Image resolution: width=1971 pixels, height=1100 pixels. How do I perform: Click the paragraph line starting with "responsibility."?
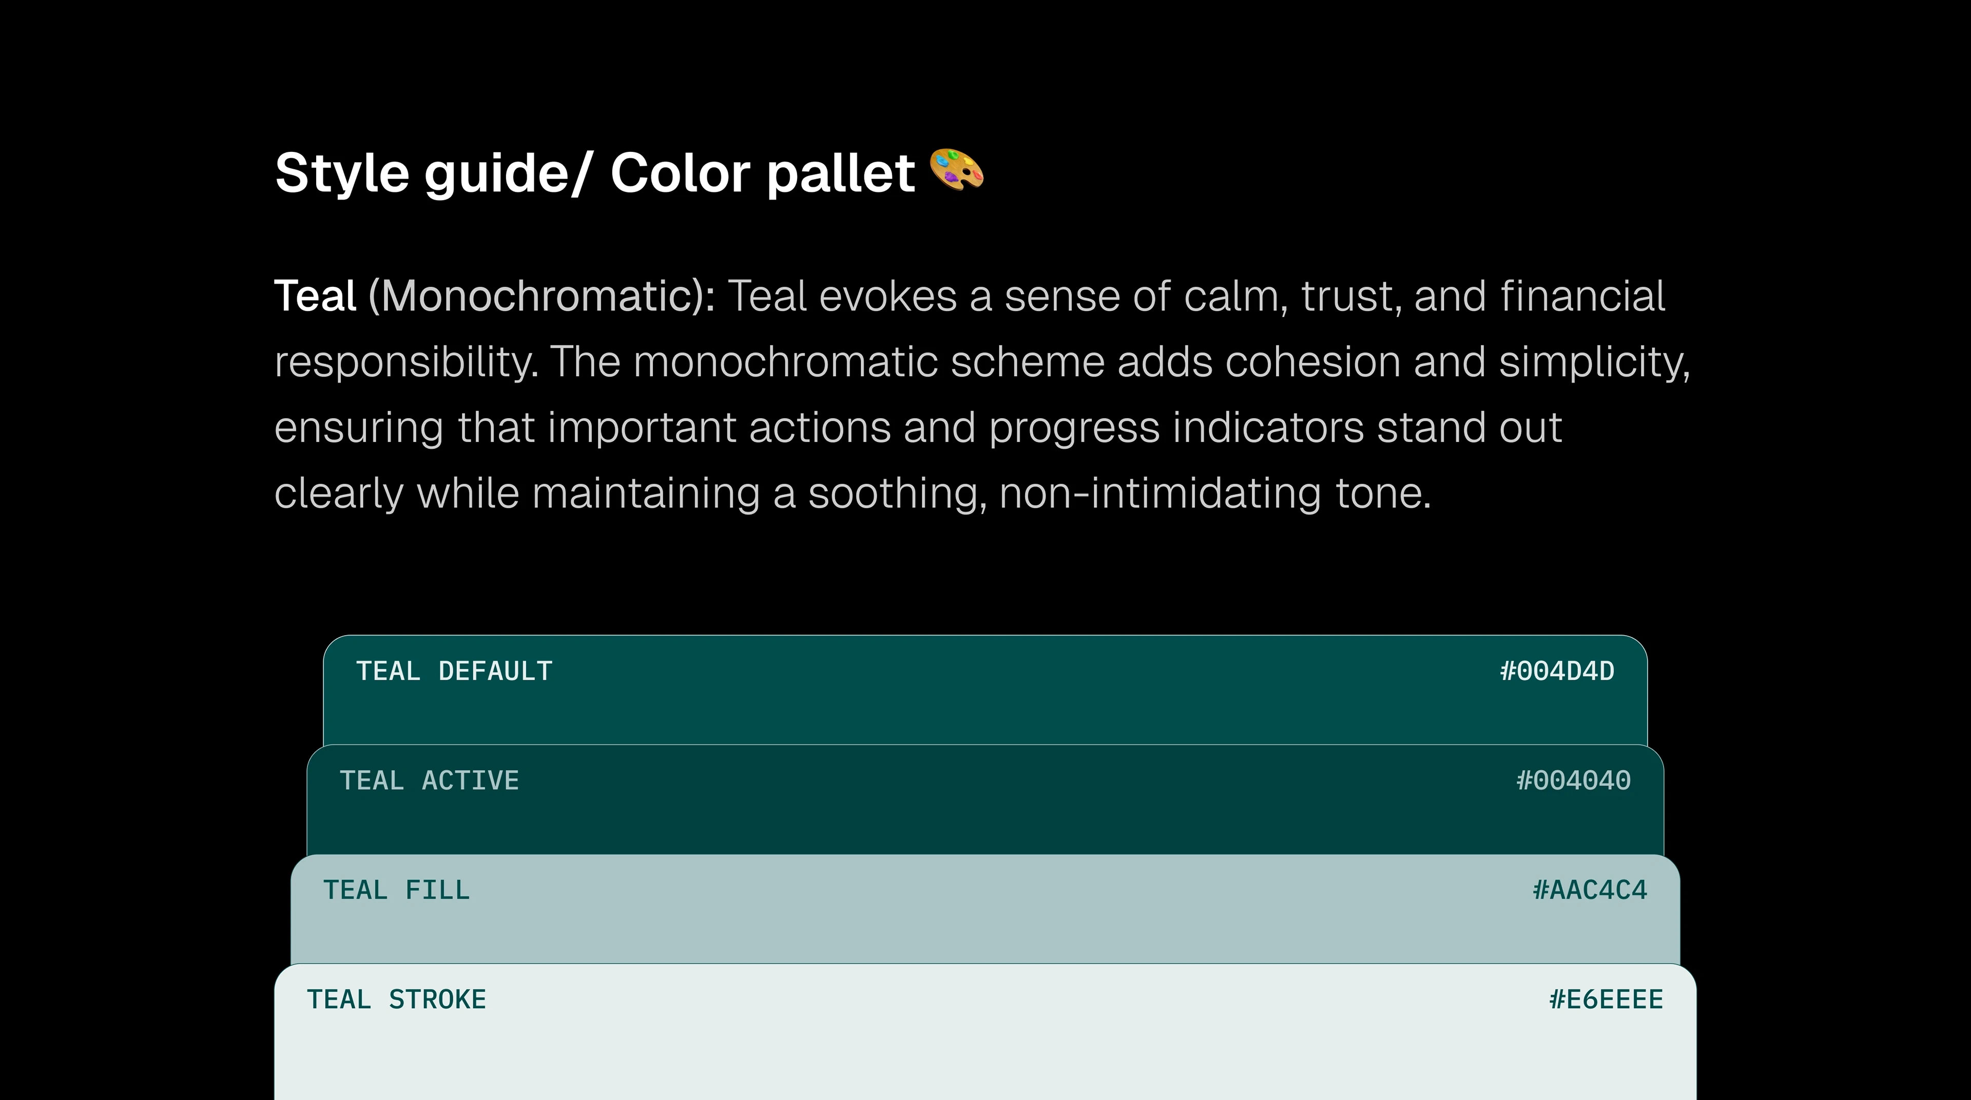[x=982, y=362]
